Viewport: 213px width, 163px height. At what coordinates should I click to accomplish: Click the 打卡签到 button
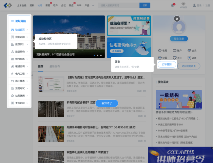(x=167, y=64)
